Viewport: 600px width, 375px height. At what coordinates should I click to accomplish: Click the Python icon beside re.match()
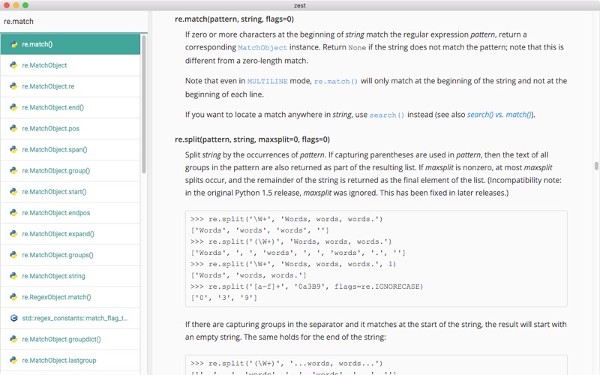(x=13, y=44)
